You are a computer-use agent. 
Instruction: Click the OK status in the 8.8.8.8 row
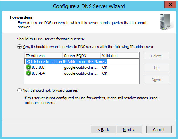pyautogui.click(x=105, y=67)
